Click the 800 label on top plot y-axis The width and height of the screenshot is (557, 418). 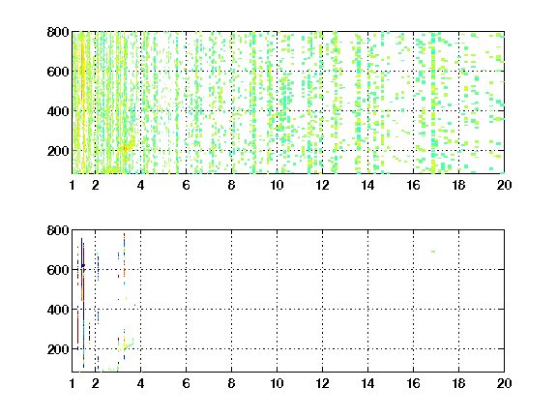point(58,32)
